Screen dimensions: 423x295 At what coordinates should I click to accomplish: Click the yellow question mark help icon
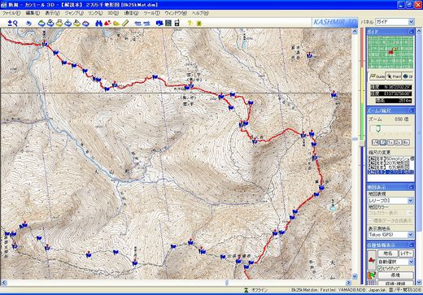click(x=190, y=24)
